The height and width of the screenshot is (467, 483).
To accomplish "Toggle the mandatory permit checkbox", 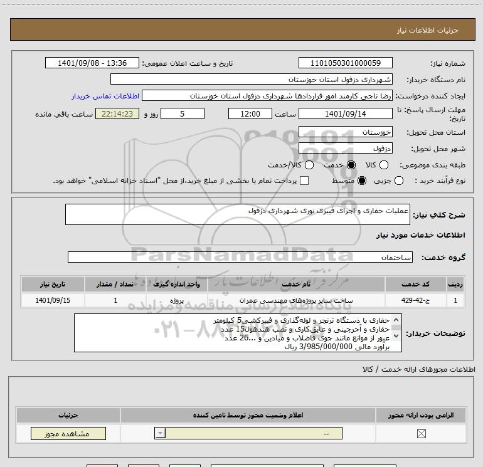I will click(422, 434).
